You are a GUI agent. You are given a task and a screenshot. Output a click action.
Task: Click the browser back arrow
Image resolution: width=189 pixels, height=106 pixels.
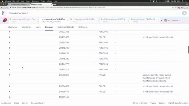[2, 8]
